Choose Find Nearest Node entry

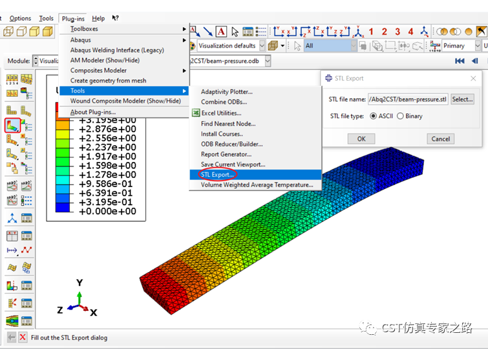[x=255, y=124]
